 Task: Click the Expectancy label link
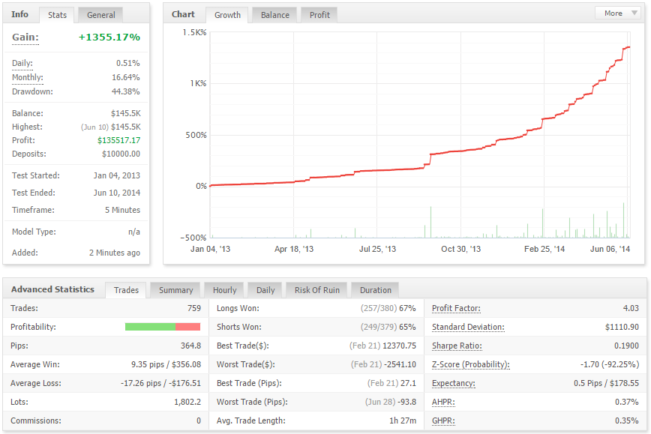[453, 383]
